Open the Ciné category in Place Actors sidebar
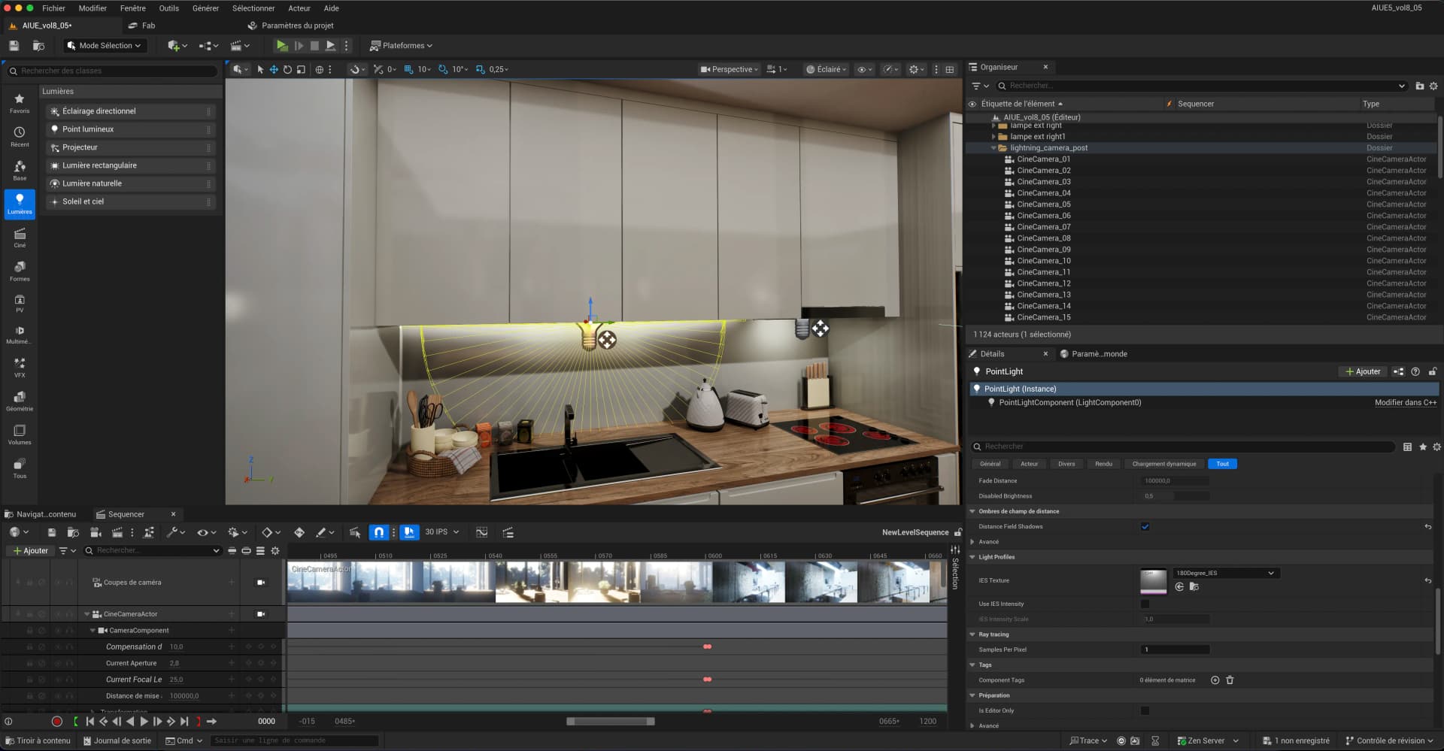This screenshot has height=751, width=1444. point(19,239)
